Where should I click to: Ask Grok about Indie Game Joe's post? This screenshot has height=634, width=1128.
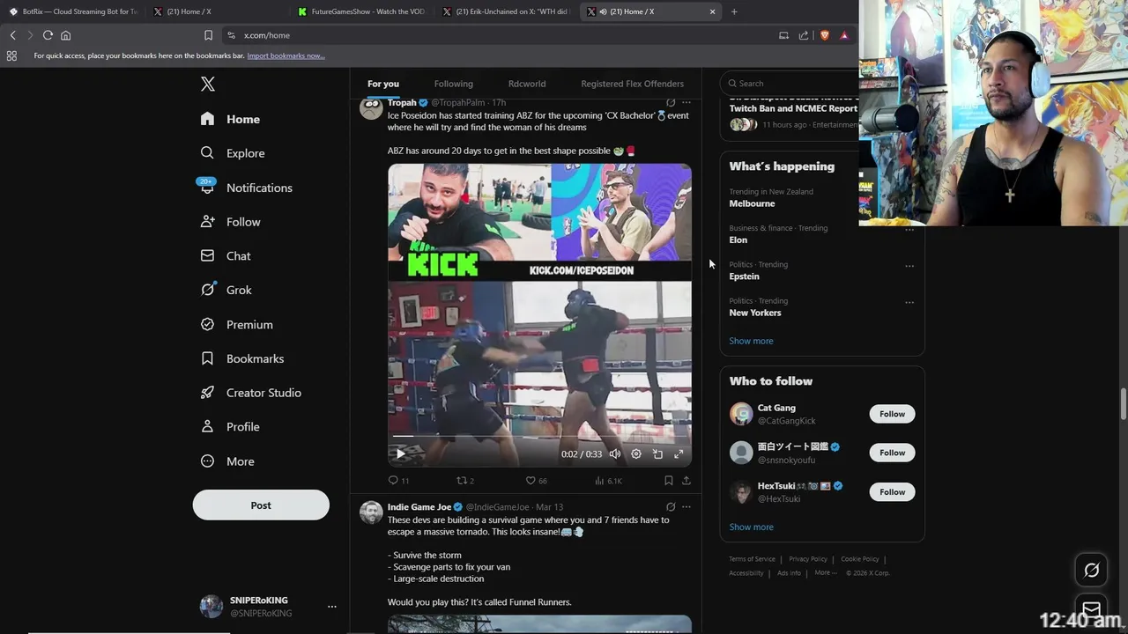coord(671,507)
